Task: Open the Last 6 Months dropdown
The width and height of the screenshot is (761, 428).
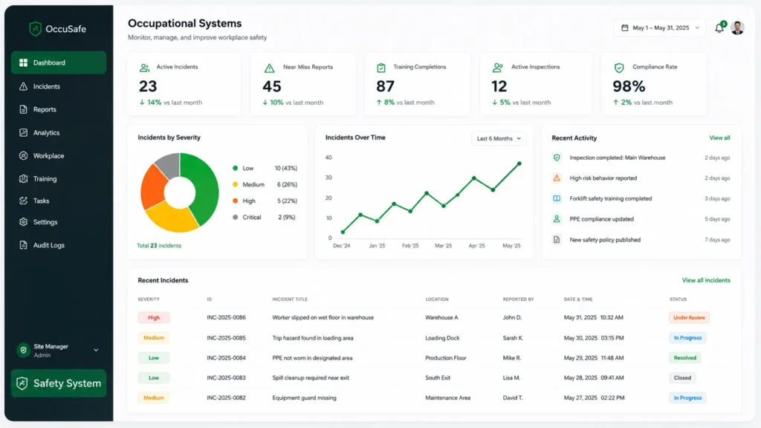Action: (x=499, y=138)
